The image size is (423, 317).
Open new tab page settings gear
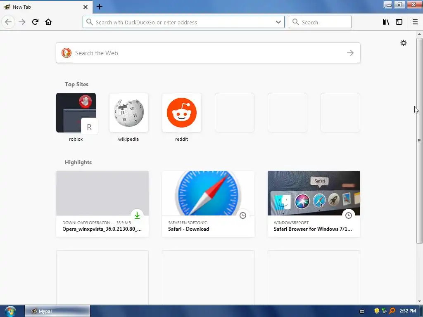tap(403, 43)
